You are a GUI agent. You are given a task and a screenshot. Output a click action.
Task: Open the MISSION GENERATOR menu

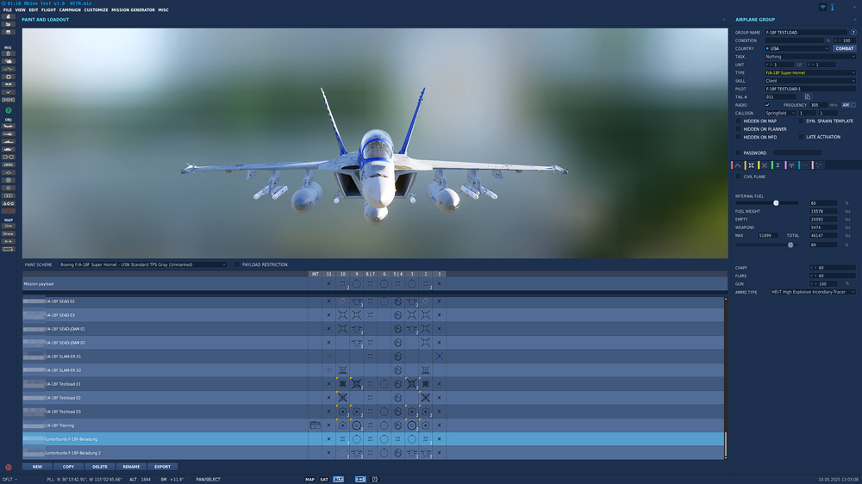click(x=133, y=9)
